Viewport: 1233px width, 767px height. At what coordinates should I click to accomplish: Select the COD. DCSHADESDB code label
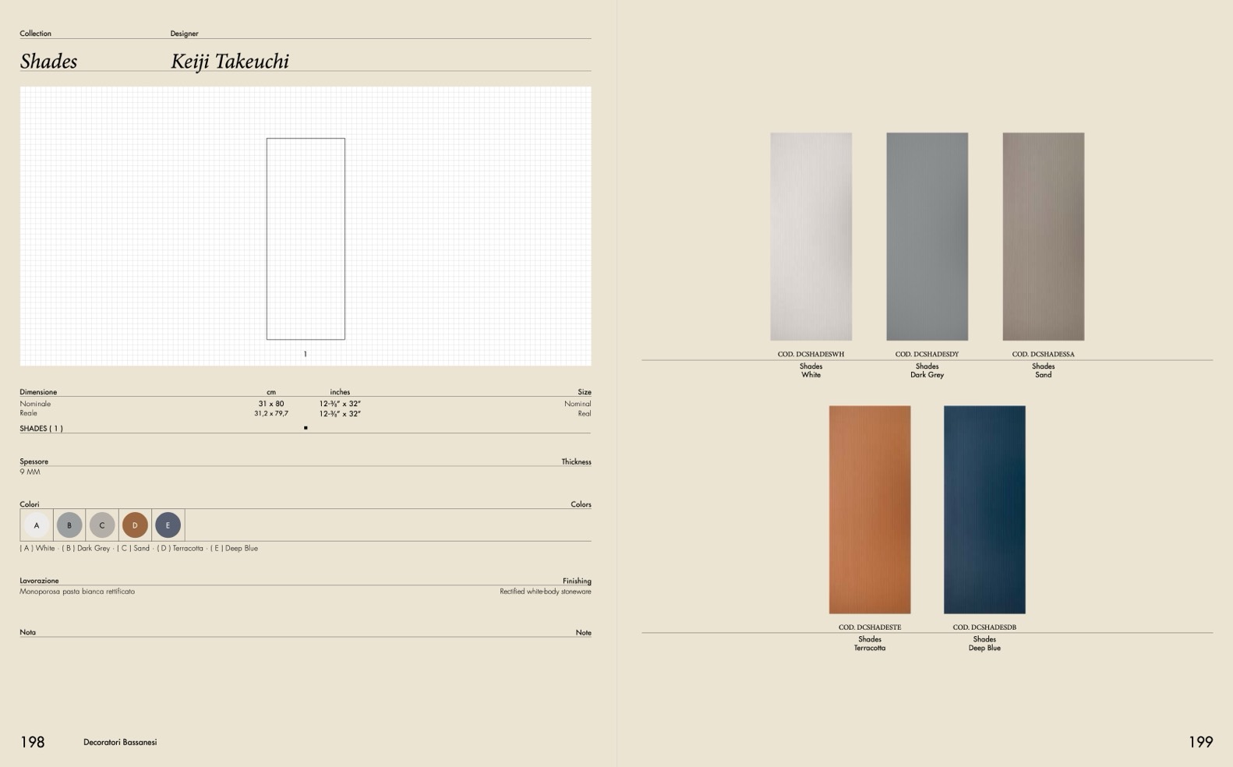click(x=984, y=627)
